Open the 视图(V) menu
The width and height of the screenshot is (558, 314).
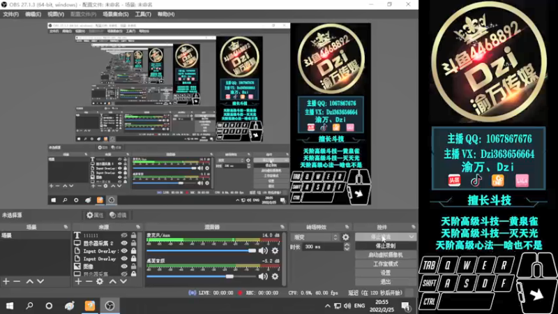pos(56,14)
